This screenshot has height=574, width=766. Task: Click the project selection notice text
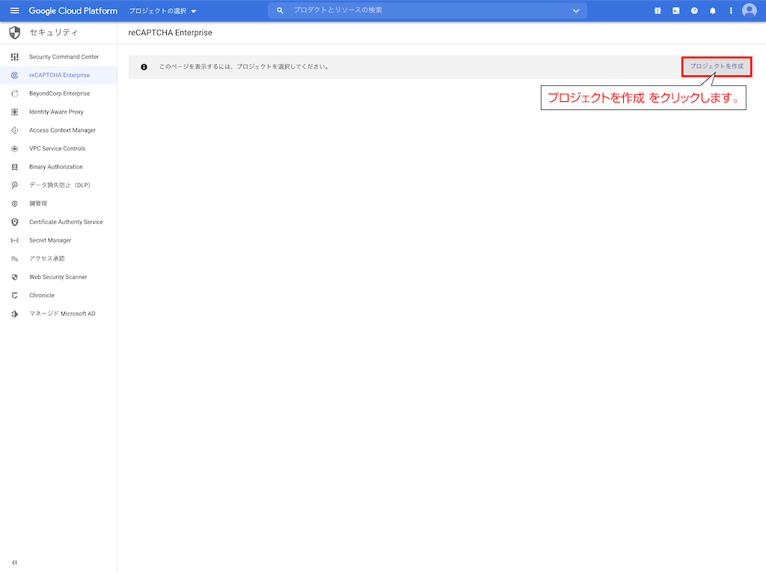coord(244,67)
